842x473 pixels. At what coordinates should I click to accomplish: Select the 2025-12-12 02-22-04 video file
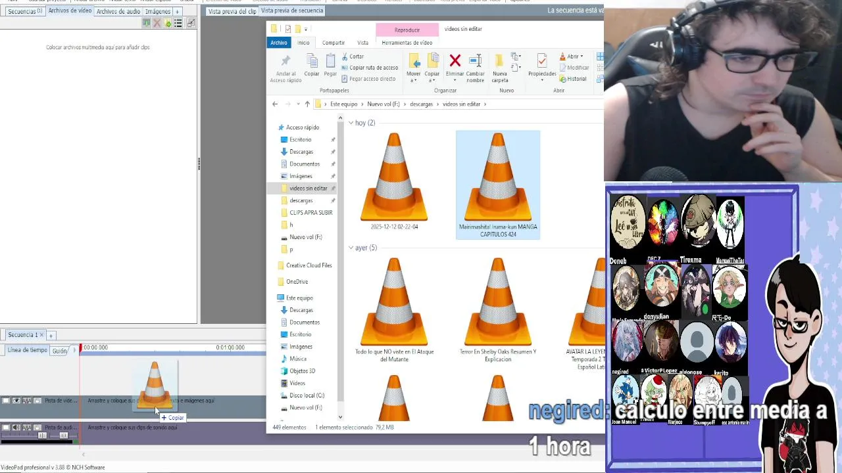pos(394,181)
